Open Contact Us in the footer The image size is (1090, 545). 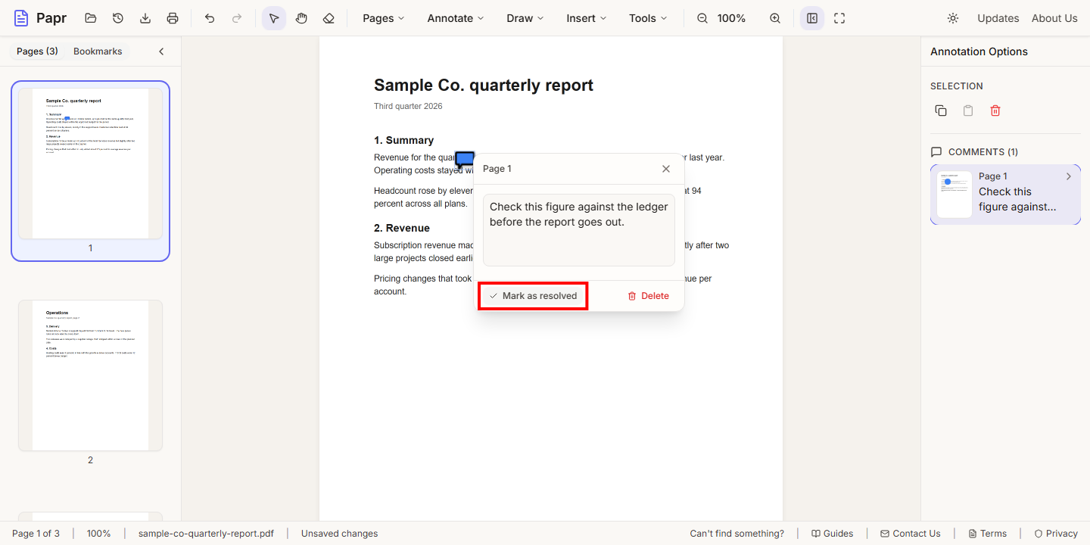click(x=911, y=534)
